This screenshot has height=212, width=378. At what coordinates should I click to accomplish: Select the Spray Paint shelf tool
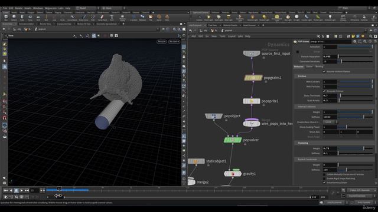point(102,18)
